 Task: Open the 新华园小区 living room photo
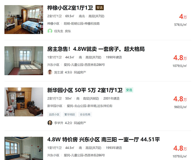tap(24, 102)
